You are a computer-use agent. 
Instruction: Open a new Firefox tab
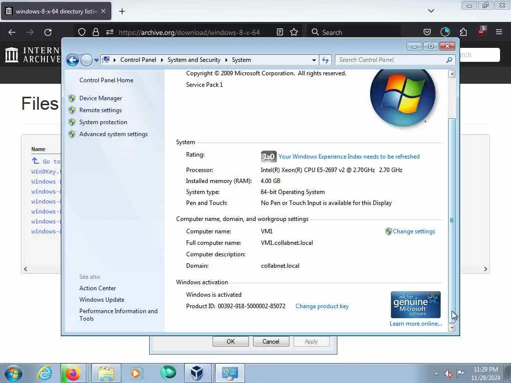(122, 11)
